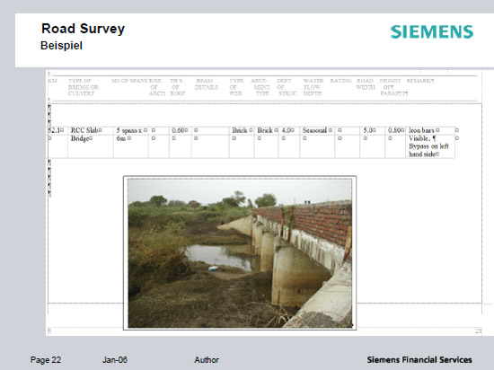Select the WATER FLOW DEPTH header

pyautogui.click(x=313, y=87)
